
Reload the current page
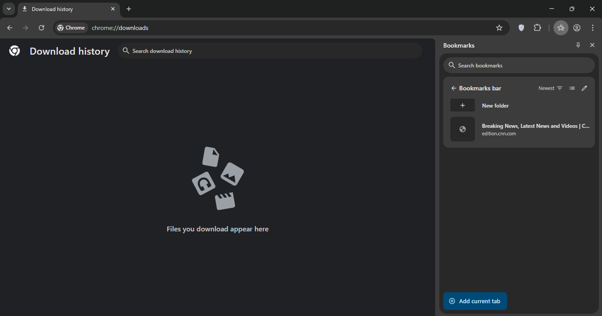[41, 28]
